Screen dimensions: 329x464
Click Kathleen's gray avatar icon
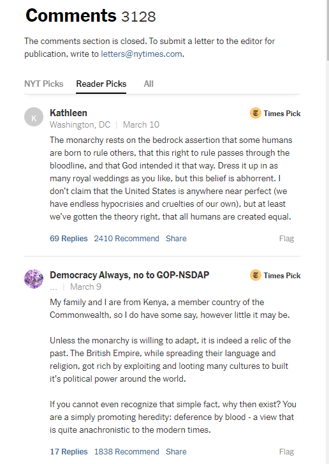(x=34, y=117)
